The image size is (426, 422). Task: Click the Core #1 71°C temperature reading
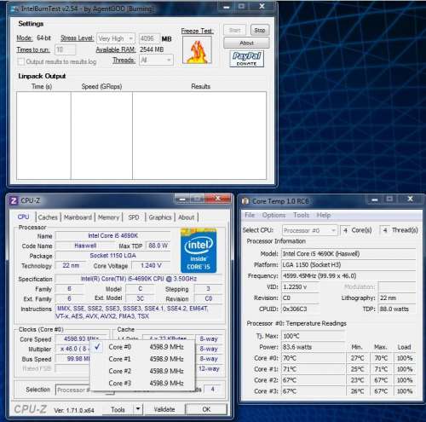tap(313, 369)
